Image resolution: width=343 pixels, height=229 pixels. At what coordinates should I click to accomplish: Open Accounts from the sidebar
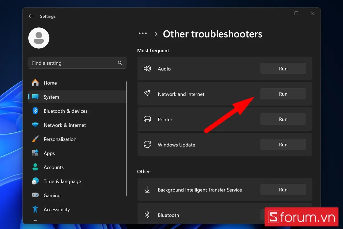tap(53, 167)
